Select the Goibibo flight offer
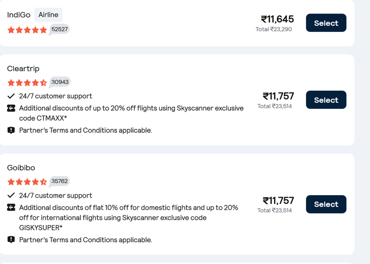370x264 pixels. click(326, 204)
